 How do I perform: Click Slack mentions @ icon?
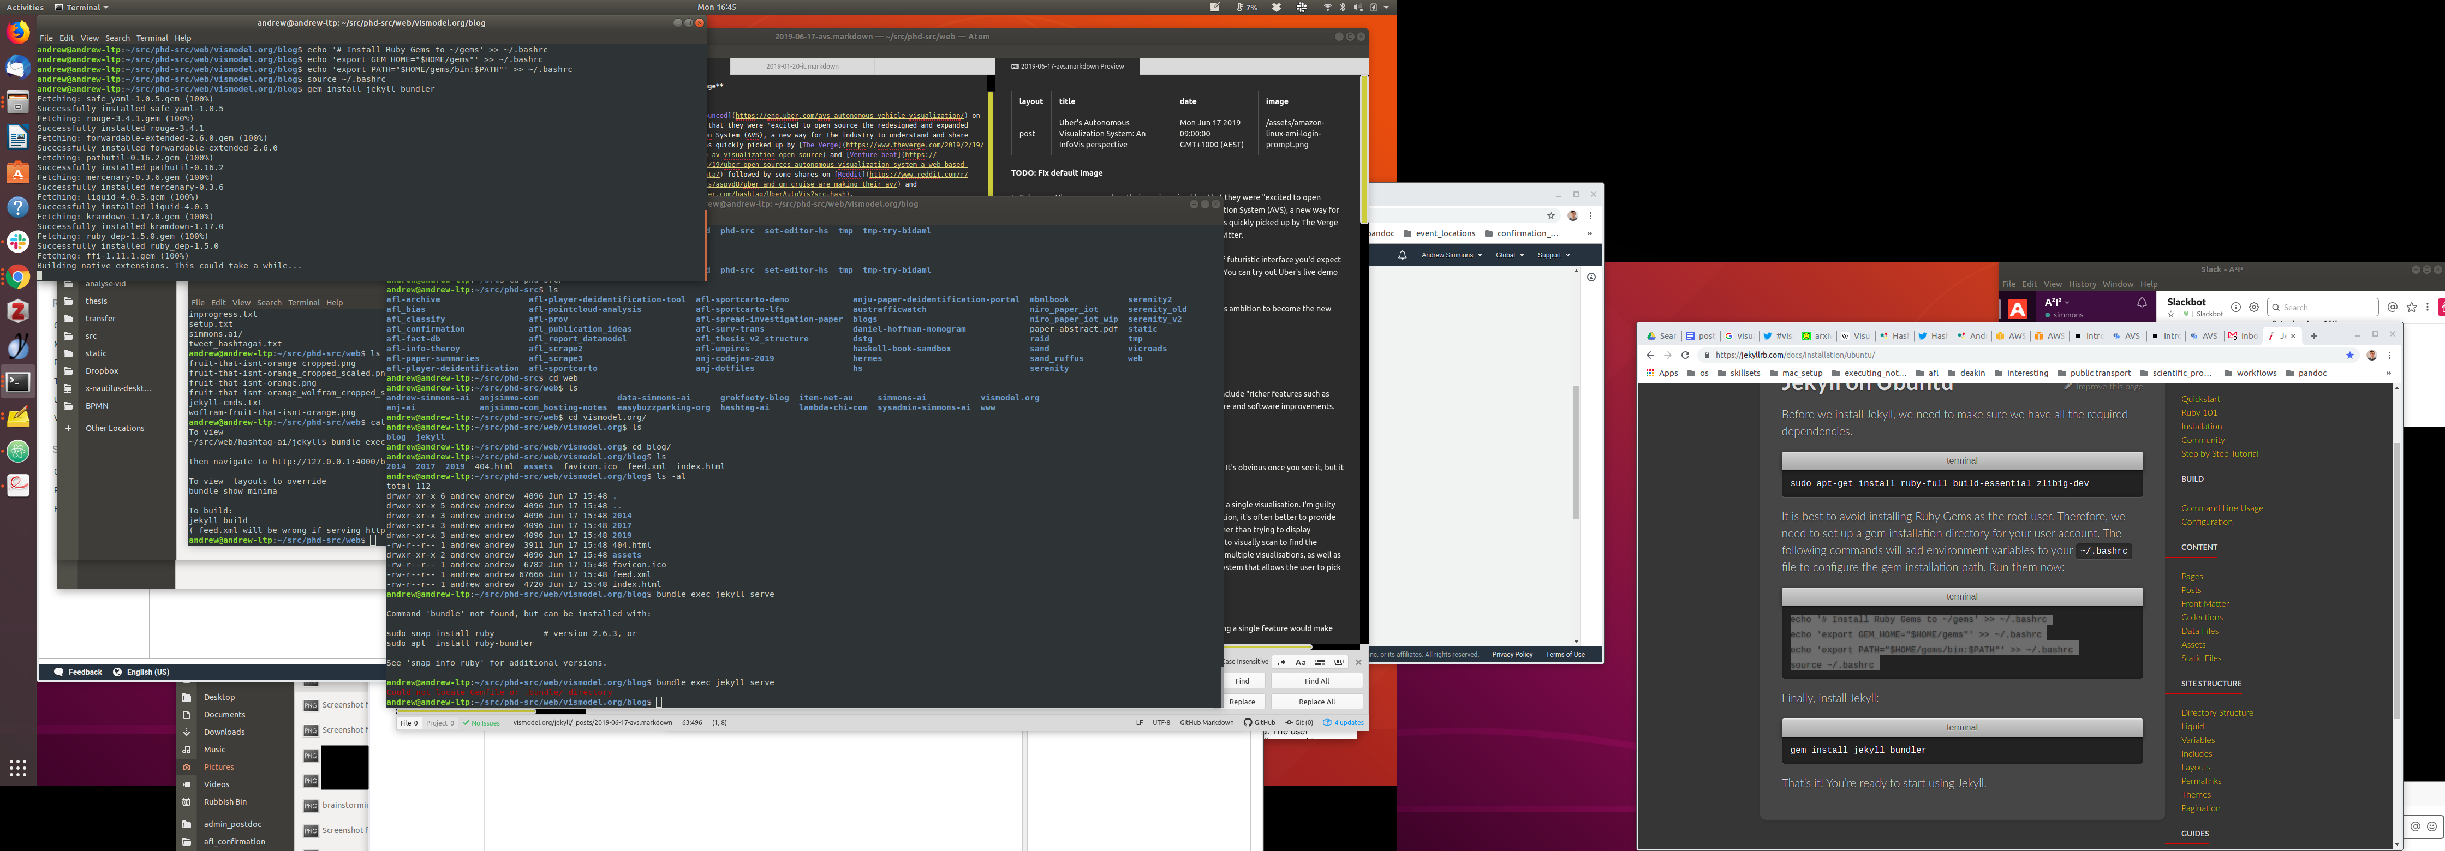tap(2393, 307)
